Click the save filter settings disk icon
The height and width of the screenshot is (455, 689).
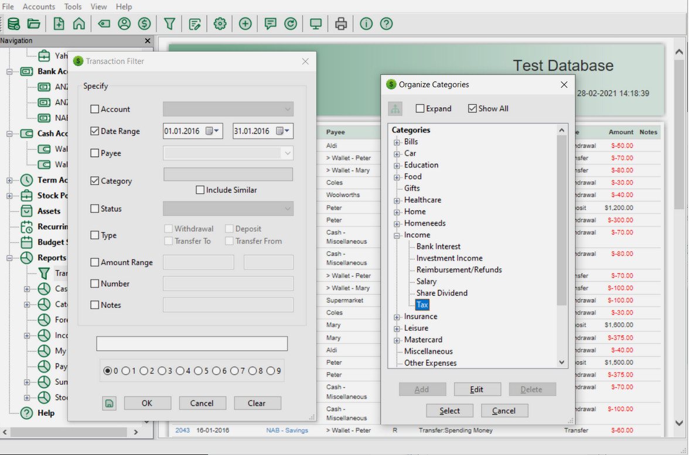click(x=109, y=403)
